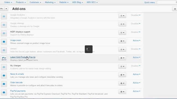Open gear menu for PayPal payments

122,92
